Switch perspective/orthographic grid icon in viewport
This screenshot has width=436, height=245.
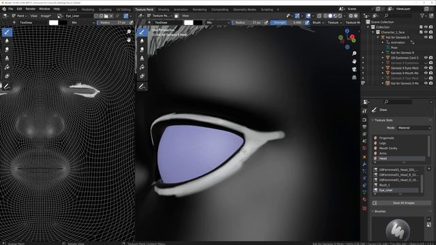(x=354, y=77)
